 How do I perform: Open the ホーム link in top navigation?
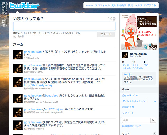coord(89,5)
